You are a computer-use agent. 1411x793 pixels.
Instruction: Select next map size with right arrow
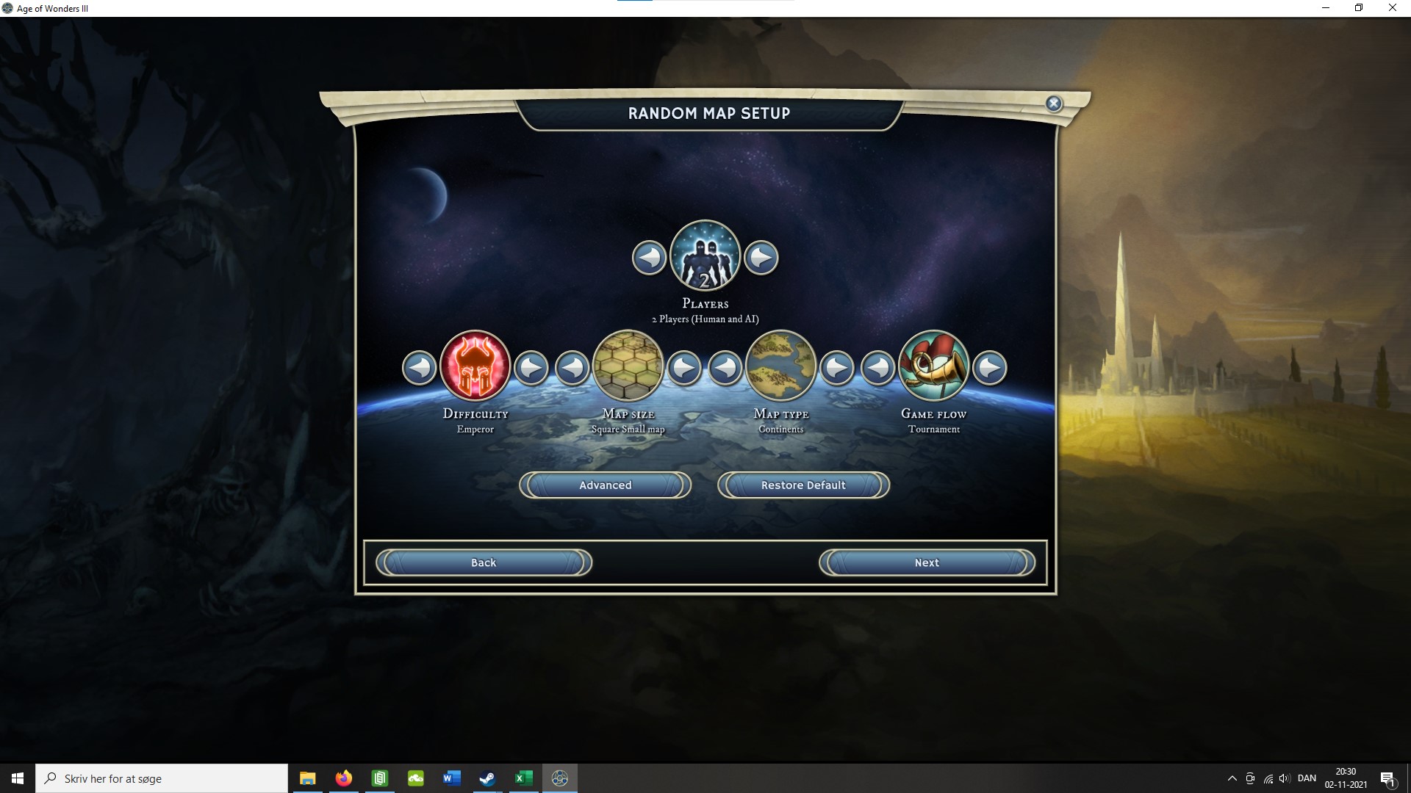pos(684,367)
